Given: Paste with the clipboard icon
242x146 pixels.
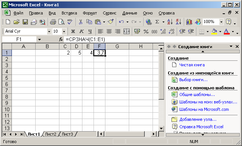Looking at the screenshot, I should [98, 22].
